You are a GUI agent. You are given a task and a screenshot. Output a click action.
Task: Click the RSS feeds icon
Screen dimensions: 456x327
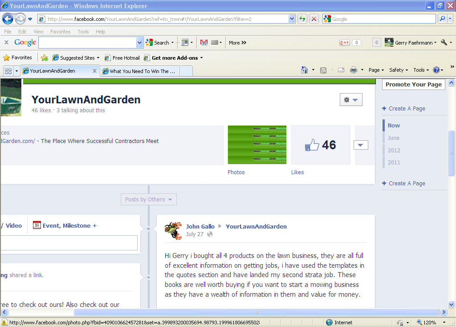tap(323, 70)
